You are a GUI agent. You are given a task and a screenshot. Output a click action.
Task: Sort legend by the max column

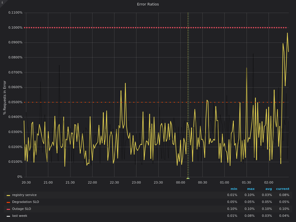[251, 189]
